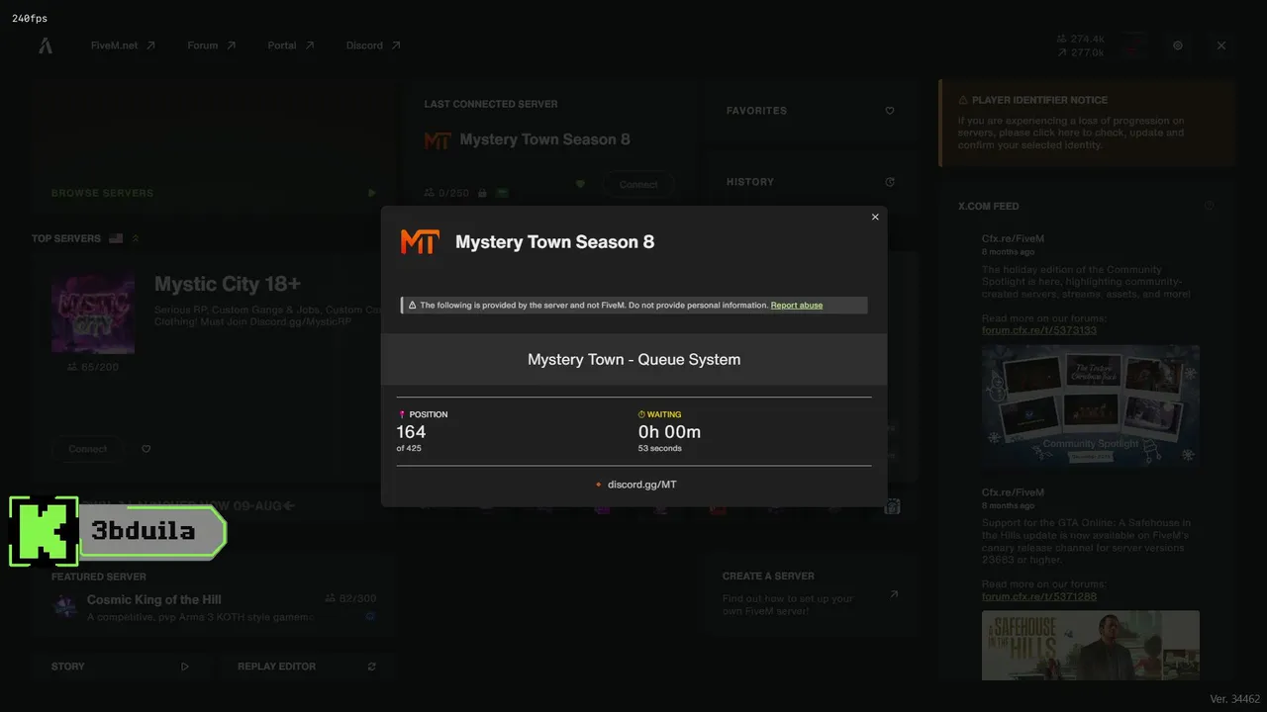Click the Last Connected Server MT logo
1267x712 pixels.
point(438,140)
